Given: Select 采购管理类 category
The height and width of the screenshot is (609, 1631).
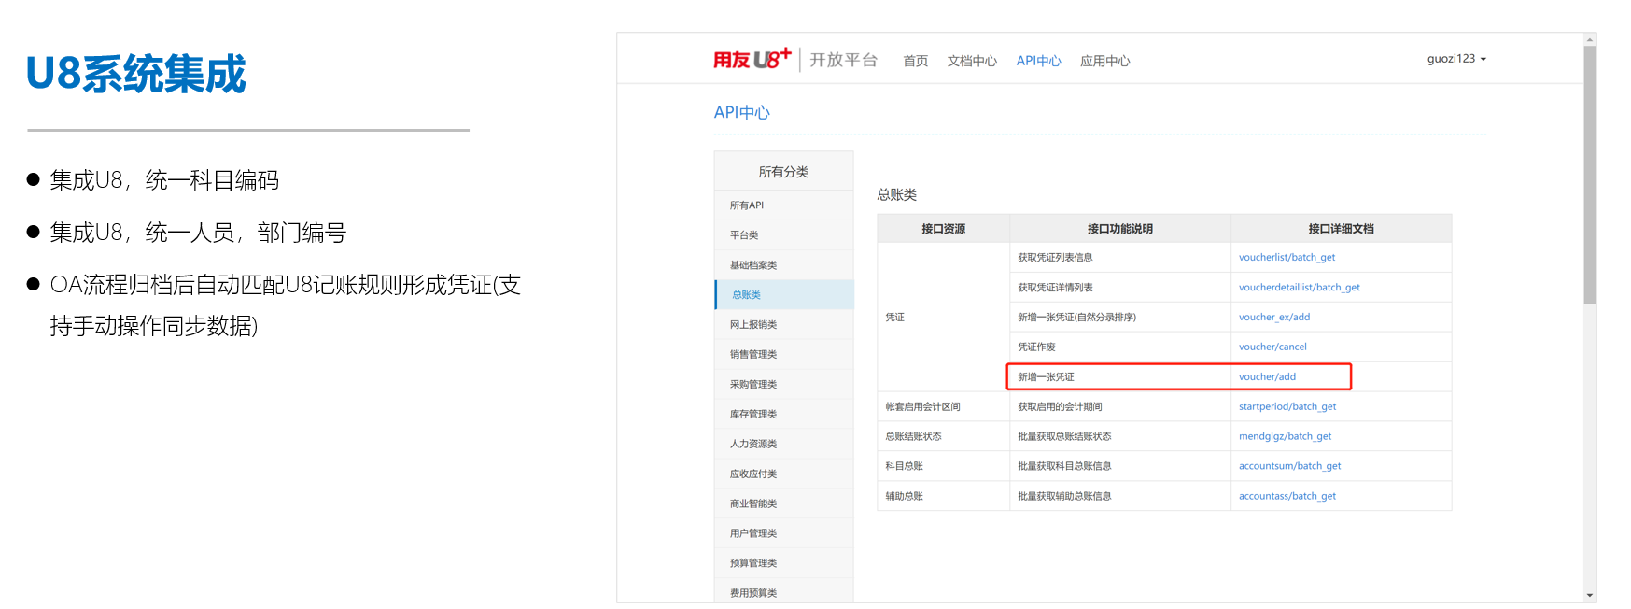Looking at the screenshot, I should (x=784, y=384).
